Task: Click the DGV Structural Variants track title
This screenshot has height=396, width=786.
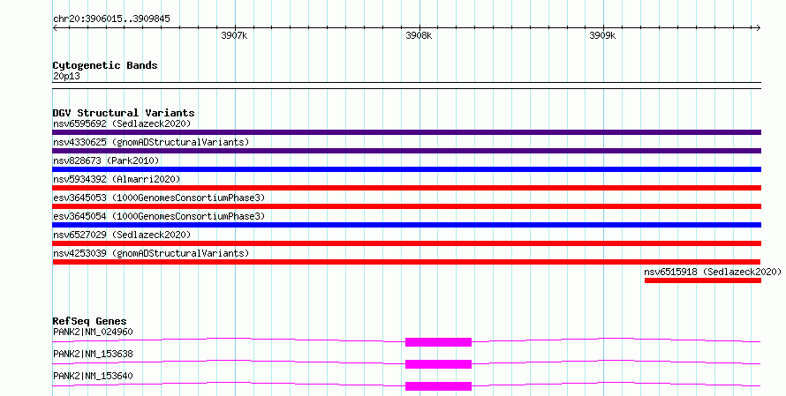Action: coord(124,113)
